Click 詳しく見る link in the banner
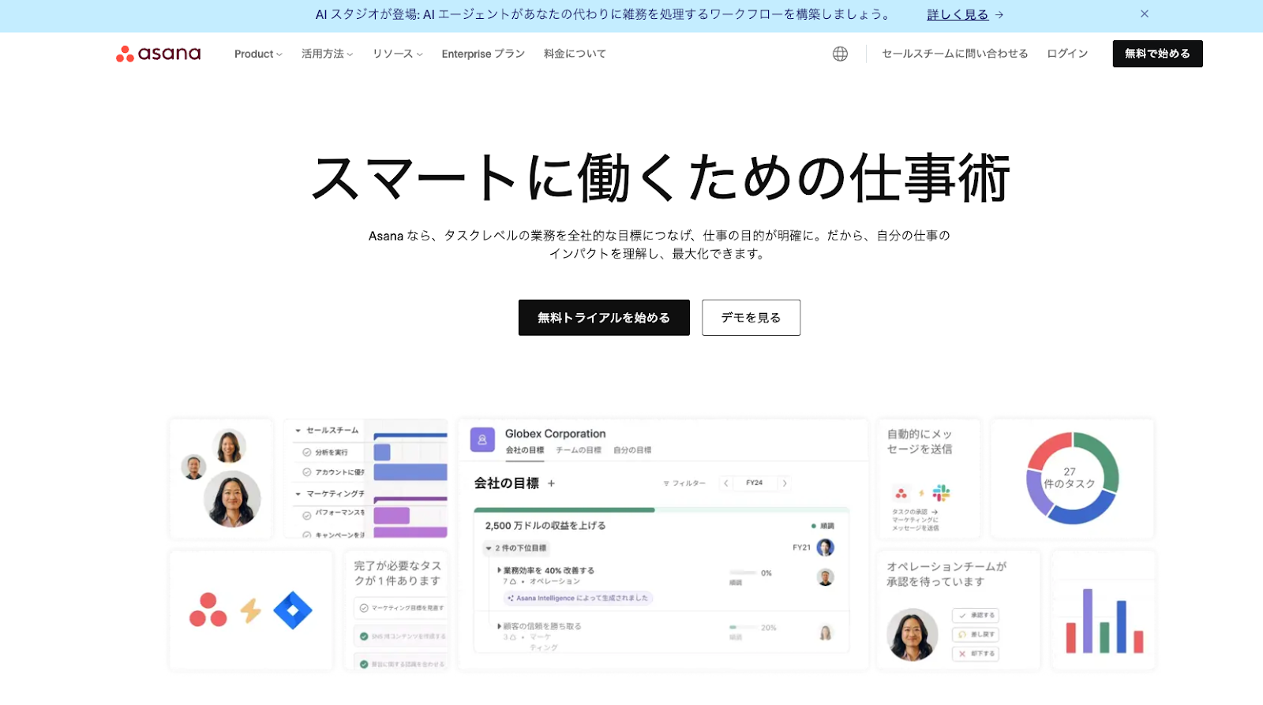This screenshot has height=705, width=1263. coord(958,14)
